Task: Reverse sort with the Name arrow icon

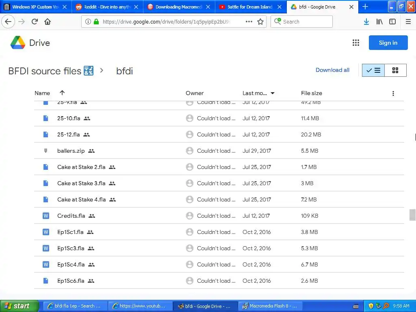Action: (x=62, y=93)
